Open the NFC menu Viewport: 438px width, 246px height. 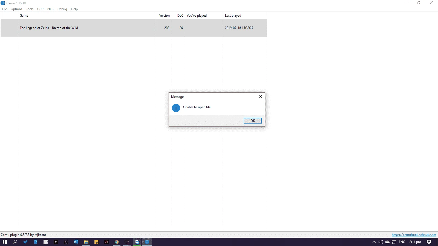(x=50, y=9)
